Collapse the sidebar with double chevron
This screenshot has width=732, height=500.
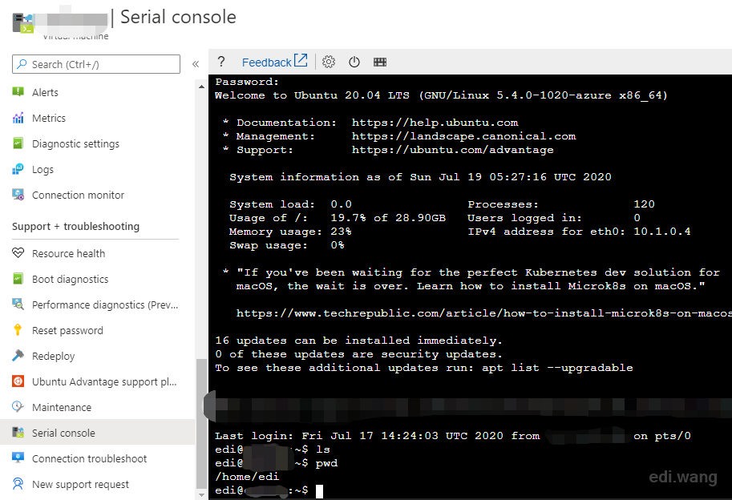[x=196, y=64]
